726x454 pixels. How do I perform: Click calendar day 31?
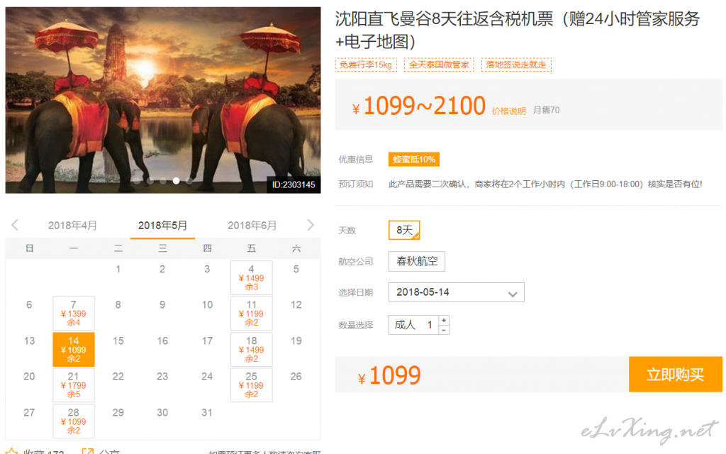(207, 412)
